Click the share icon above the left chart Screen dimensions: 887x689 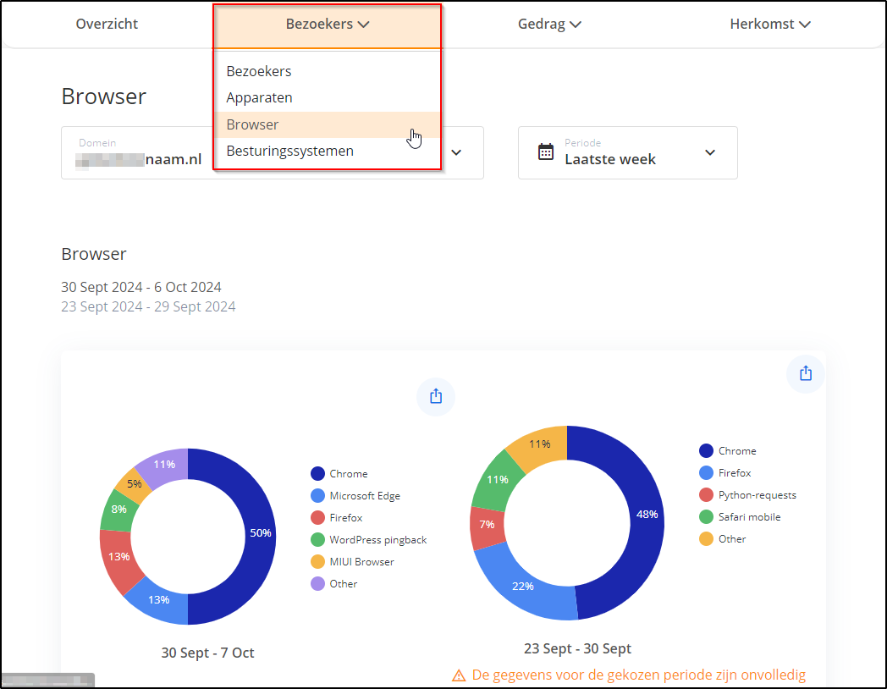click(436, 396)
